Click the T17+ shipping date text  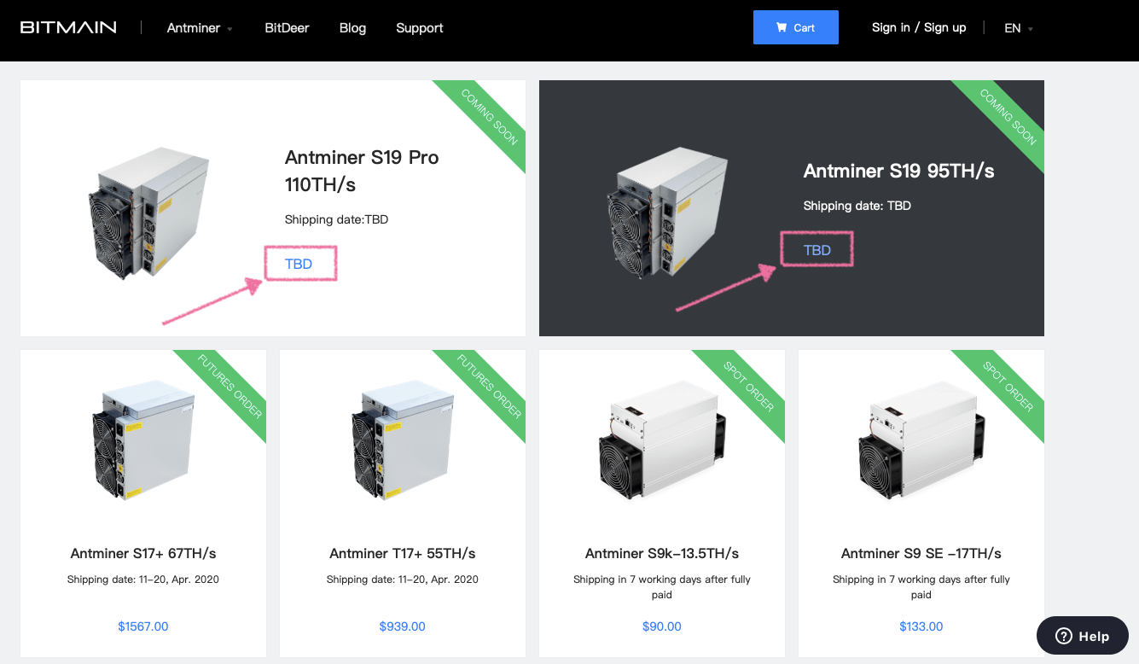[403, 580]
